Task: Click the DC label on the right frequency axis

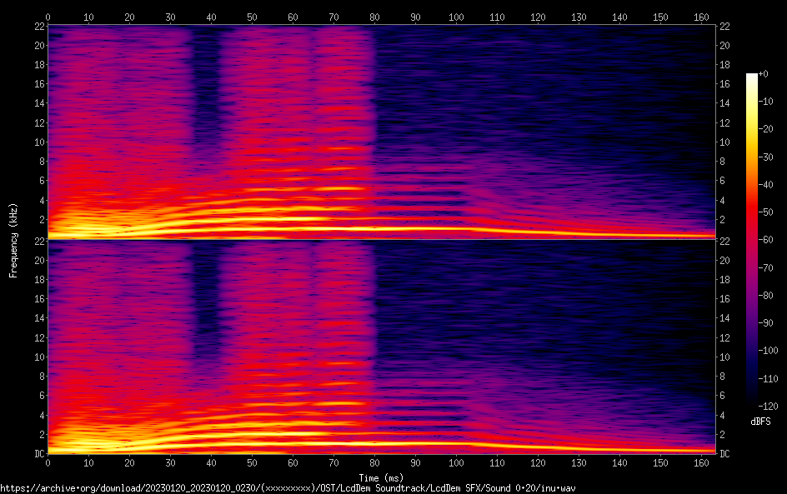Action: point(725,453)
